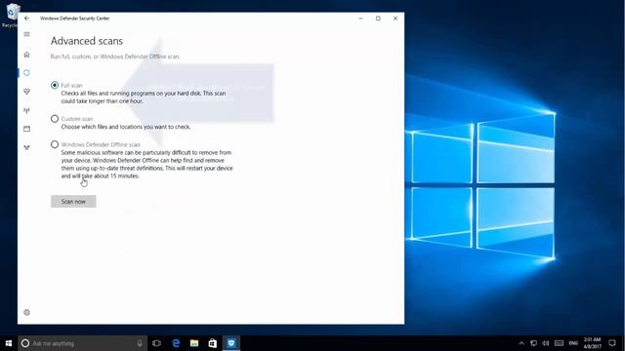625x351 pixels.
Task: Click 'Run full, custom, or Windows Defender Offline scan' text
Action: [x=115, y=57]
